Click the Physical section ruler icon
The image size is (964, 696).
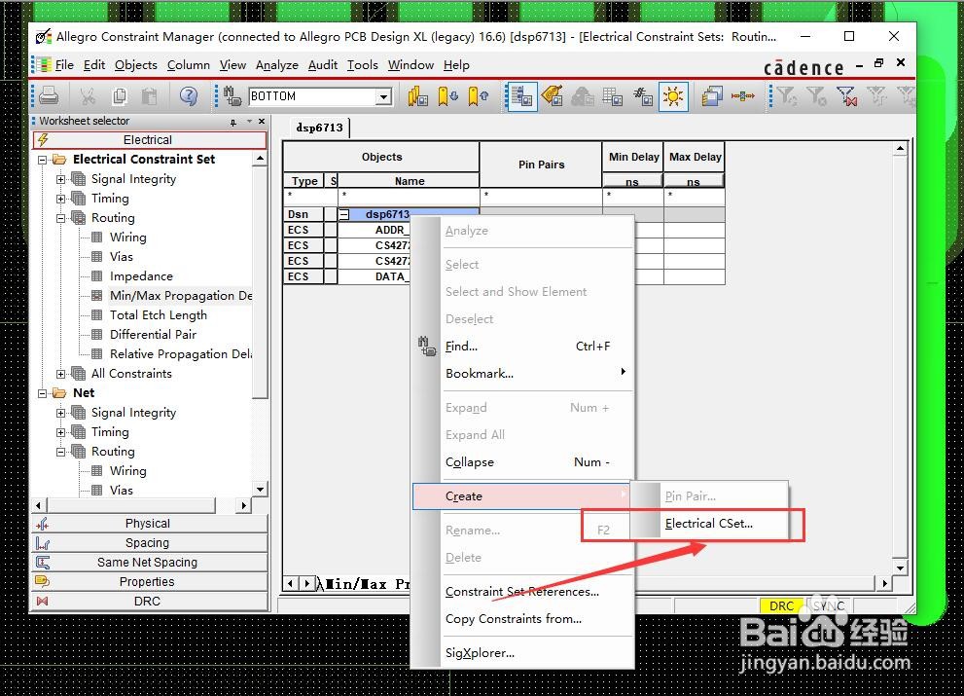coord(43,524)
